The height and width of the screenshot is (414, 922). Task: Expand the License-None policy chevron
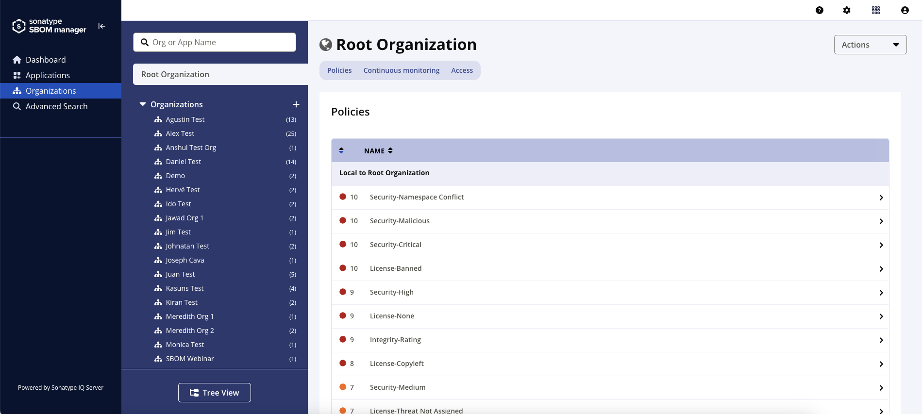[x=881, y=316]
